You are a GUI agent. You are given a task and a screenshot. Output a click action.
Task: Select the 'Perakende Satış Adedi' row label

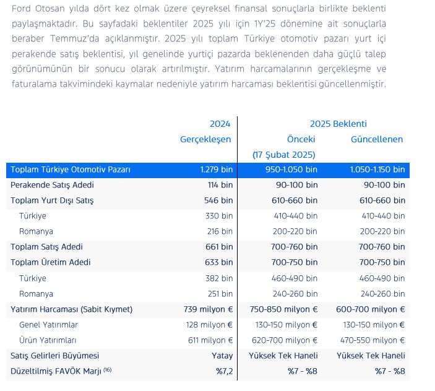[x=52, y=185]
